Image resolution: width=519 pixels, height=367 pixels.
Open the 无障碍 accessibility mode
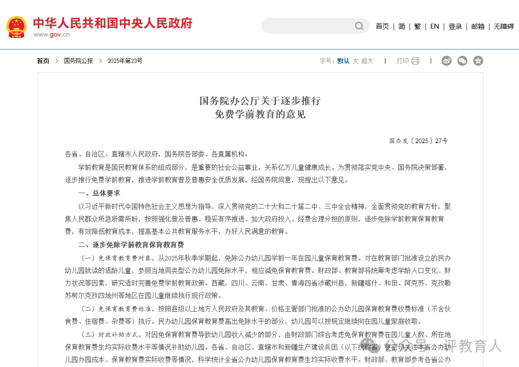(504, 26)
